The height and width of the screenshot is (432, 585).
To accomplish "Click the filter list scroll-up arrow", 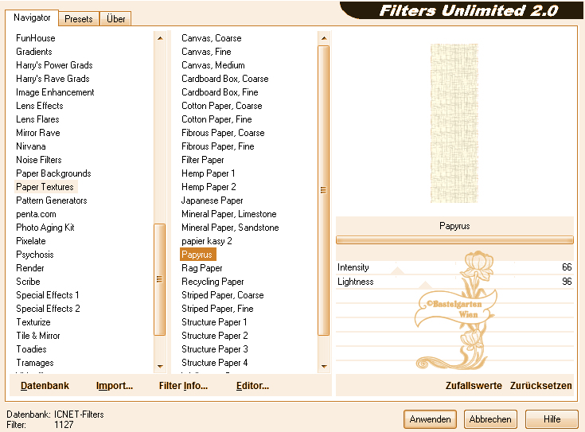I will coord(324,38).
